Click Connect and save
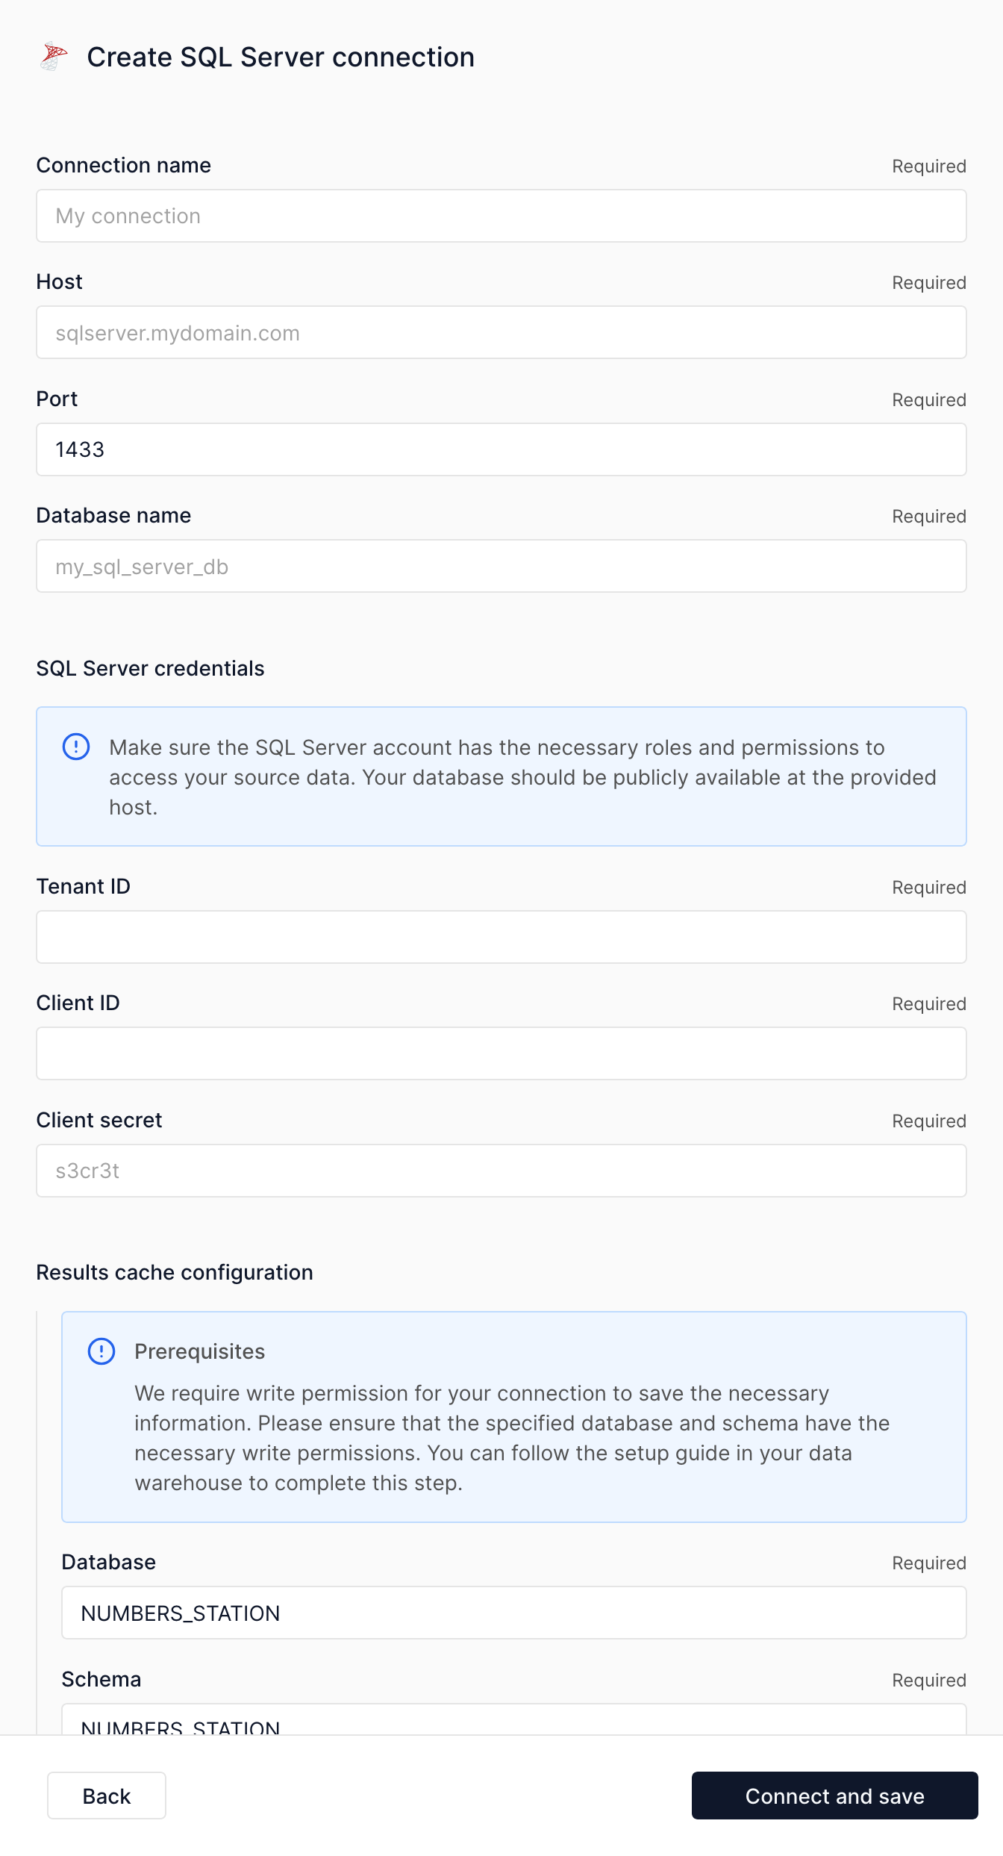The width and height of the screenshot is (1003, 1856). coord(834,1796)
